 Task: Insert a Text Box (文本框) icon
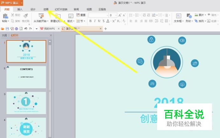(179, 16)
